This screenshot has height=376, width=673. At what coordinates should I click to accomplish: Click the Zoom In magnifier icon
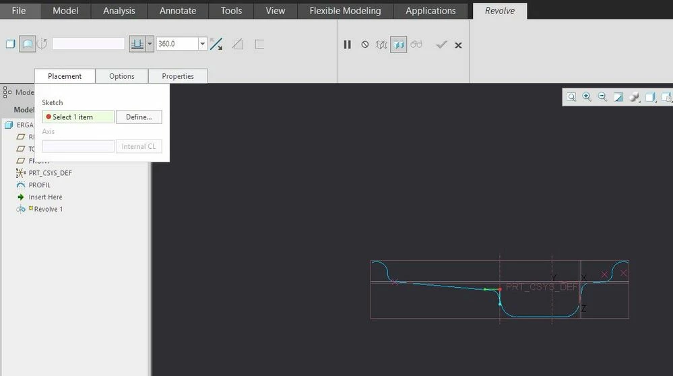[x=587, y=97]
